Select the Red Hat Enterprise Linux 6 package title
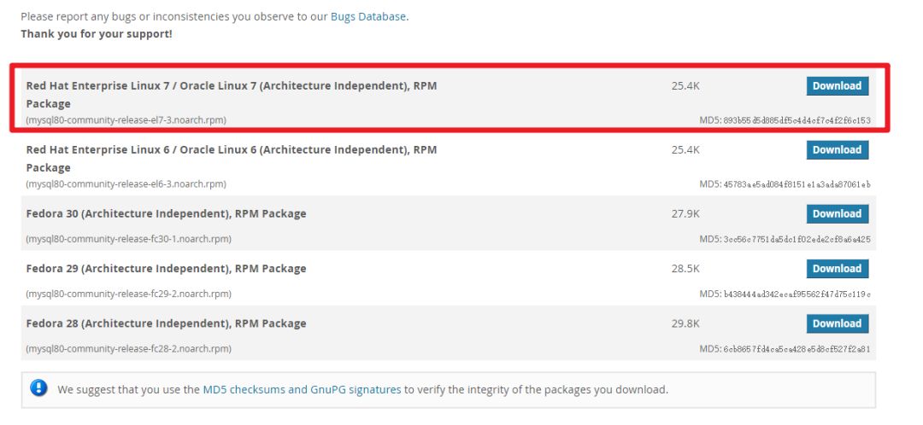The image size is (923, 425). 231,149
